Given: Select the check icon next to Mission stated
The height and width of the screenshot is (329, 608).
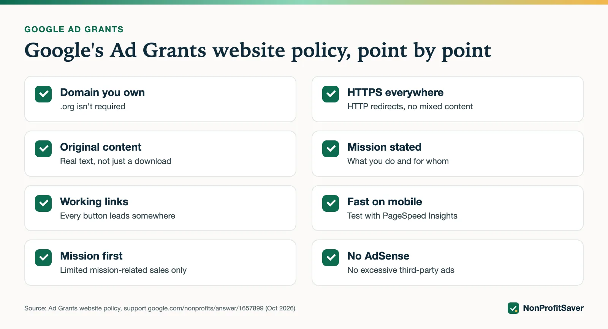Looking at the screenshot, I should point(331,149).
